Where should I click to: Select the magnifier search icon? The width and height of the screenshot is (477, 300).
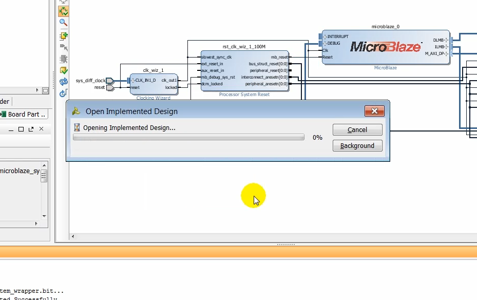tap(63, 23)
